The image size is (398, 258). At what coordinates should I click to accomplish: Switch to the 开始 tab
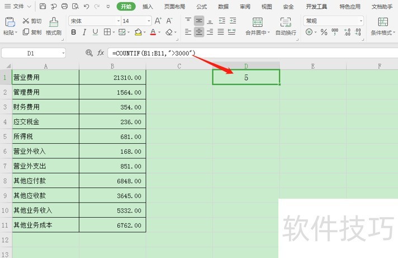pos(126,6)
